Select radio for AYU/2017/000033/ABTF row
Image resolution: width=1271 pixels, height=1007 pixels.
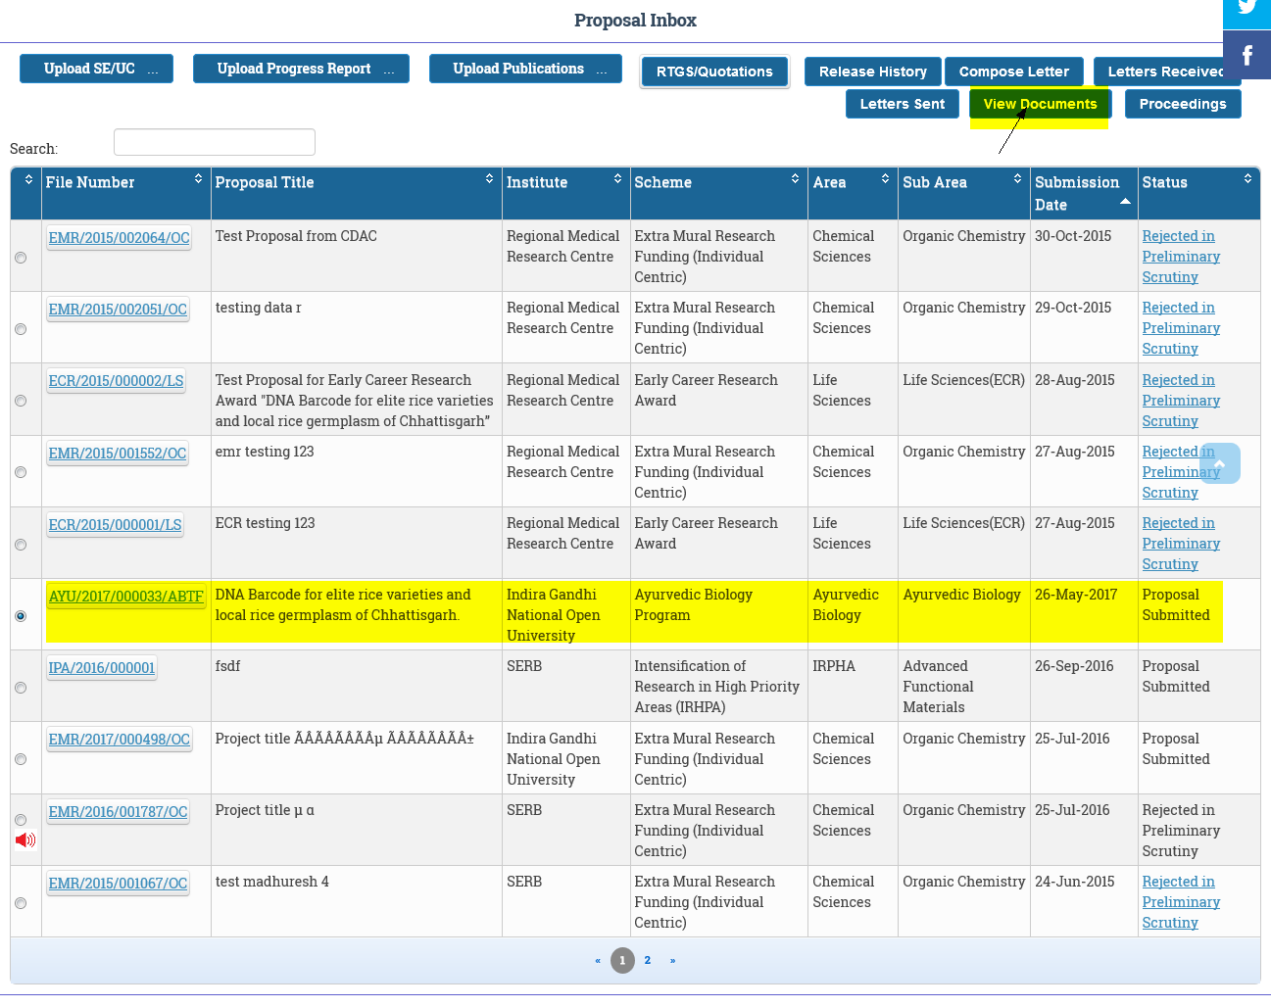(21, 616)
